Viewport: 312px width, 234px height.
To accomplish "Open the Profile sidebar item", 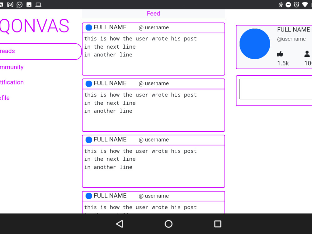I will coord(5,98).
